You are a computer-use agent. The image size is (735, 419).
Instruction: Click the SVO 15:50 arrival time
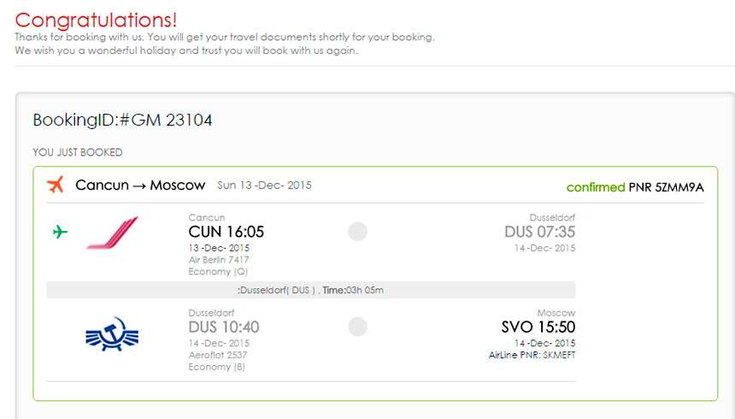[538, 328]
